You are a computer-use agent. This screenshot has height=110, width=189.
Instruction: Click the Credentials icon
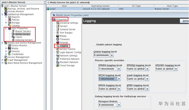click(9, 54)
